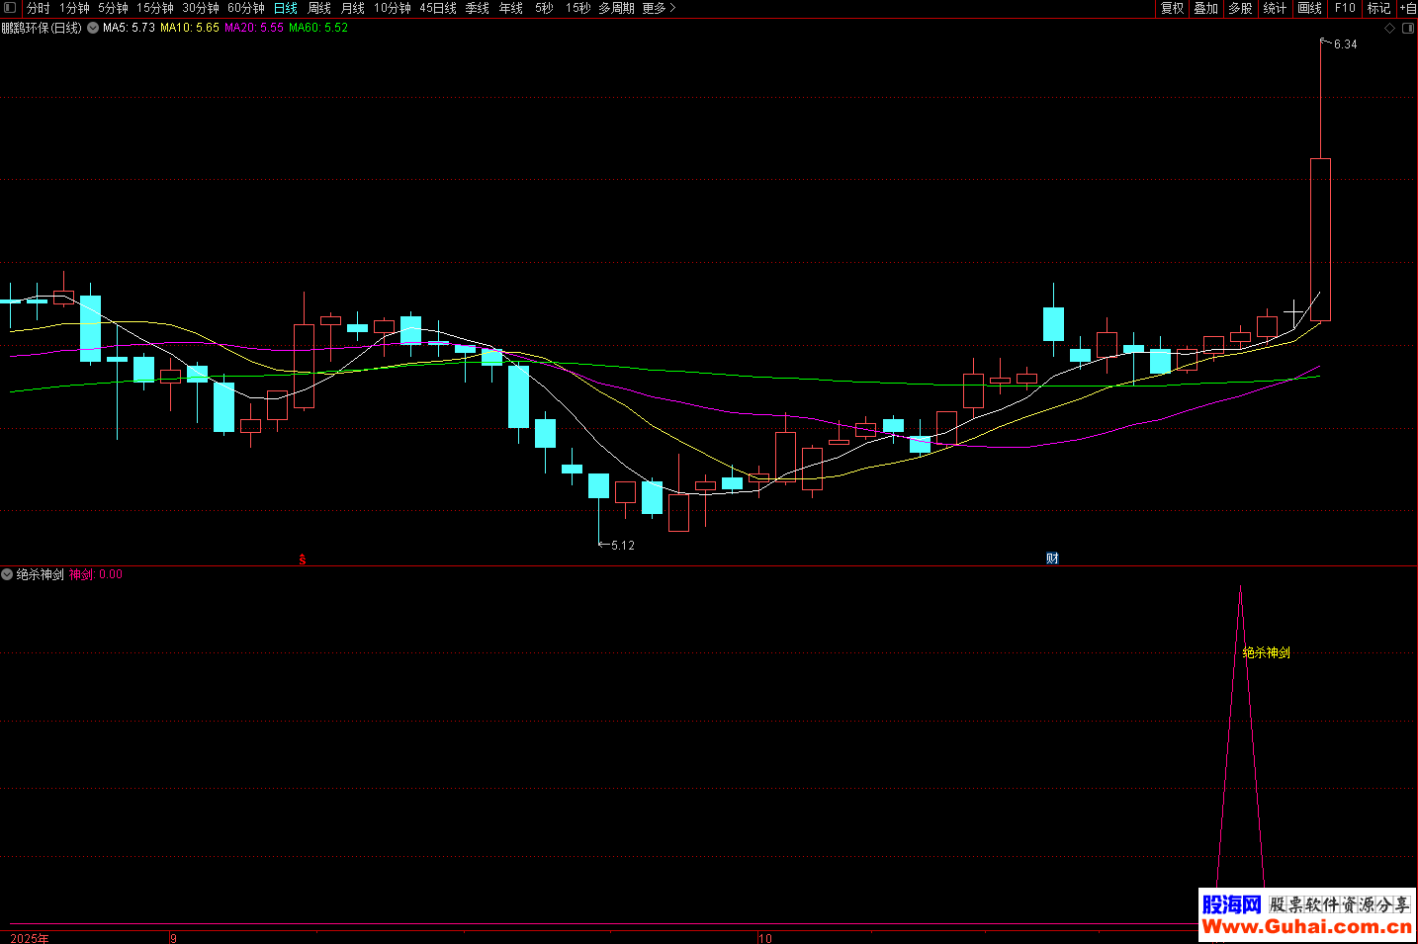Expand the 绝杀神剑 indicator dropdown arrow
This screenshot has width=1418, height=944.
click(7, 574)
